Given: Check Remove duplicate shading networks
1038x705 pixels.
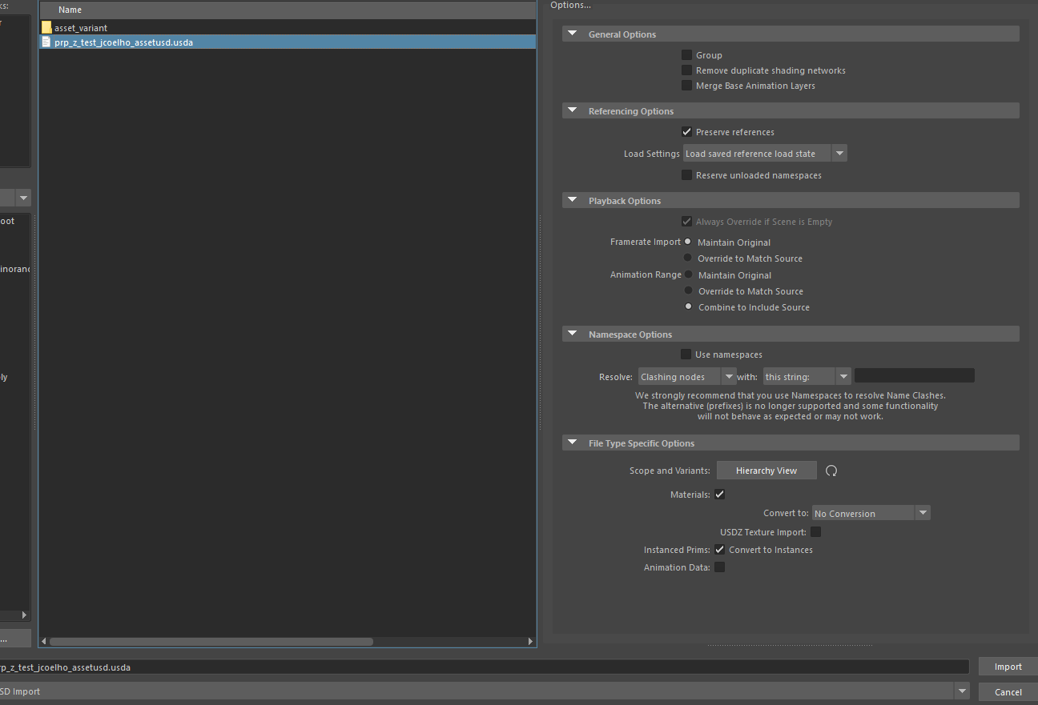Looking at the screenshot, I should [x=686, y=70].
